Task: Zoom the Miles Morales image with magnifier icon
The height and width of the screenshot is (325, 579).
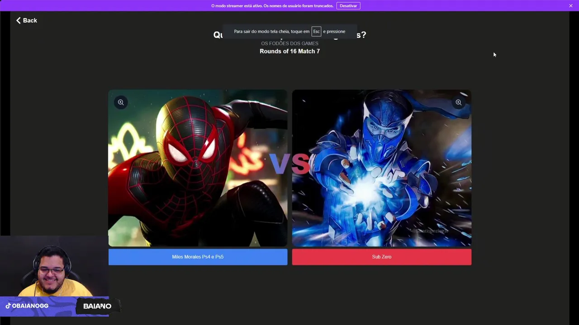Action: click(x=121, y=102)
